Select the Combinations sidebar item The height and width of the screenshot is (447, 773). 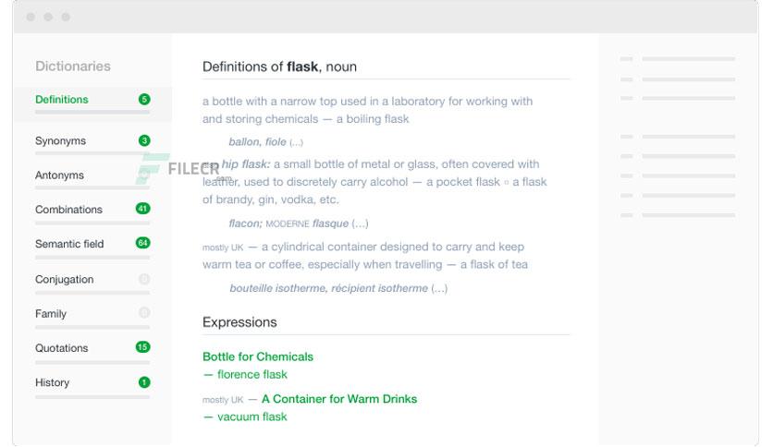[x=69, y=210]
